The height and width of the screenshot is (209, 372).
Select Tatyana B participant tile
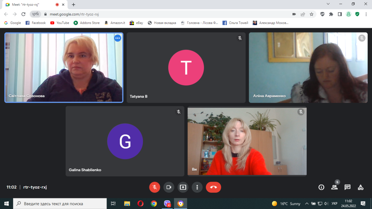[186, 68]
